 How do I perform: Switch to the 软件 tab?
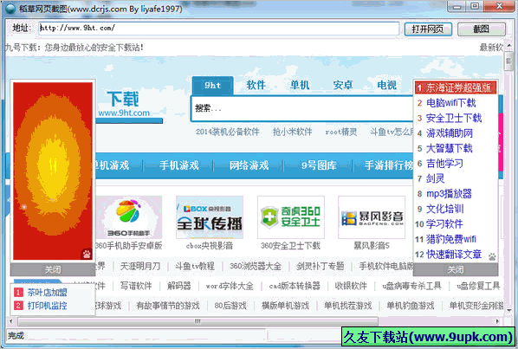[256, 85]
